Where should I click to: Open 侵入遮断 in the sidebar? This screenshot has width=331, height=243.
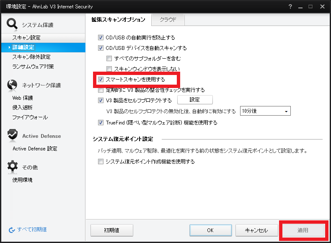[22, 107]
